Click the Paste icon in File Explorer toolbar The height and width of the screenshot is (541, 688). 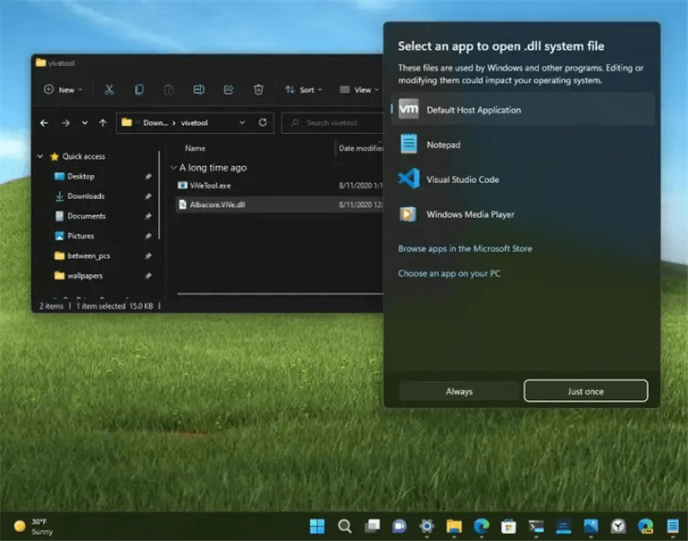coord(169,90)
